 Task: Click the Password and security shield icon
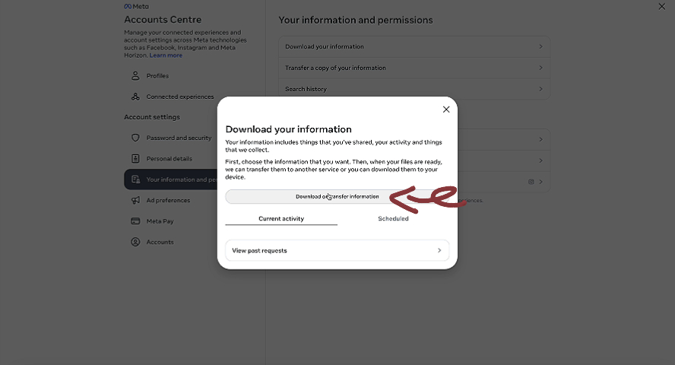pyautogui.click(x=135, y=138)
